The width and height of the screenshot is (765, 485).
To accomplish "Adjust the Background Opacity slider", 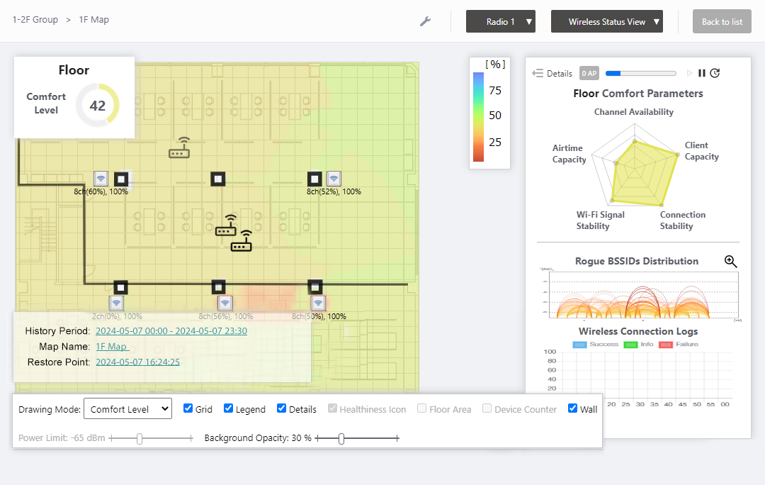I will click(x=341, y=439).
